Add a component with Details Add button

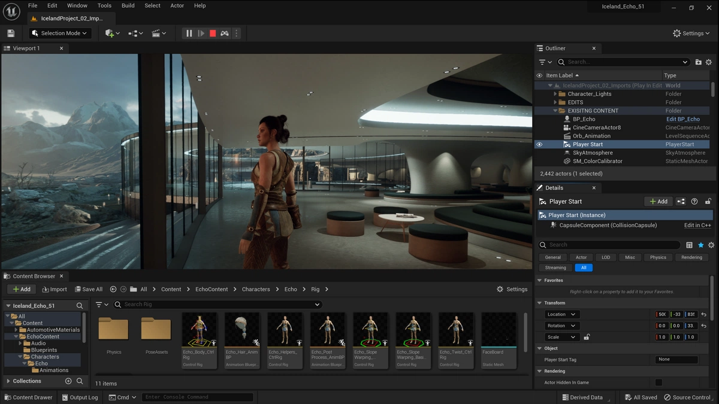pos(658,202)
